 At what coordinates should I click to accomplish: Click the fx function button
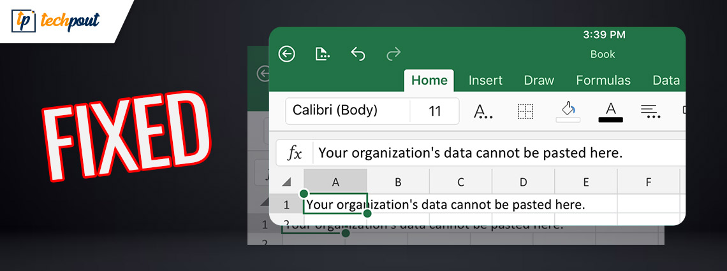[295, 153]
